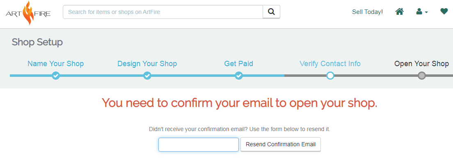Go to the home icon
The image size is (453, 159).
[x=400, y=12]
